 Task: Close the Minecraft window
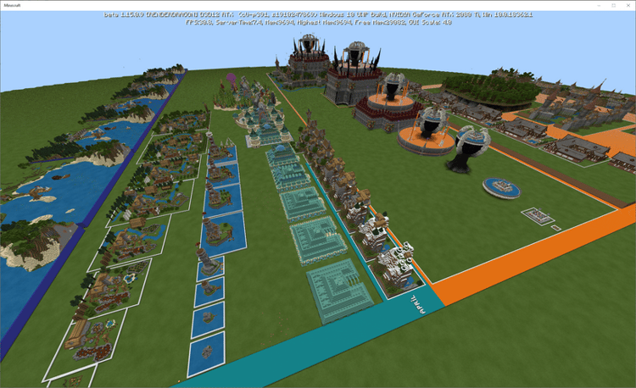tap(628, 5)
